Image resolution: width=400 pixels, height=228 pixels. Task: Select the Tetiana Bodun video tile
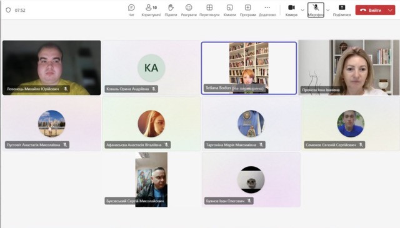[x=249, y=68]
